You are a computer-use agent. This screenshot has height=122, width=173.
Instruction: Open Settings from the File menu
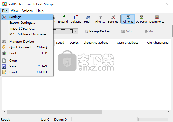tap(27, 17)
